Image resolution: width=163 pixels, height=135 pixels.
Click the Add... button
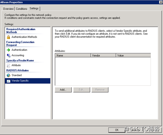tap(63, 90)
